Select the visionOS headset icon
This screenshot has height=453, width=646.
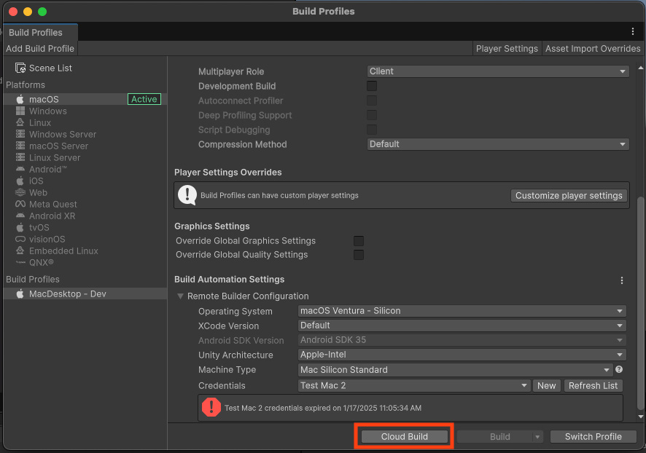[x=20, y=239]
